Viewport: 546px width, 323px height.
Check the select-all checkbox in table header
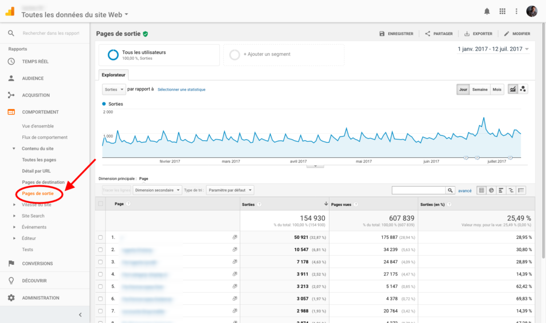pos(100,204)
